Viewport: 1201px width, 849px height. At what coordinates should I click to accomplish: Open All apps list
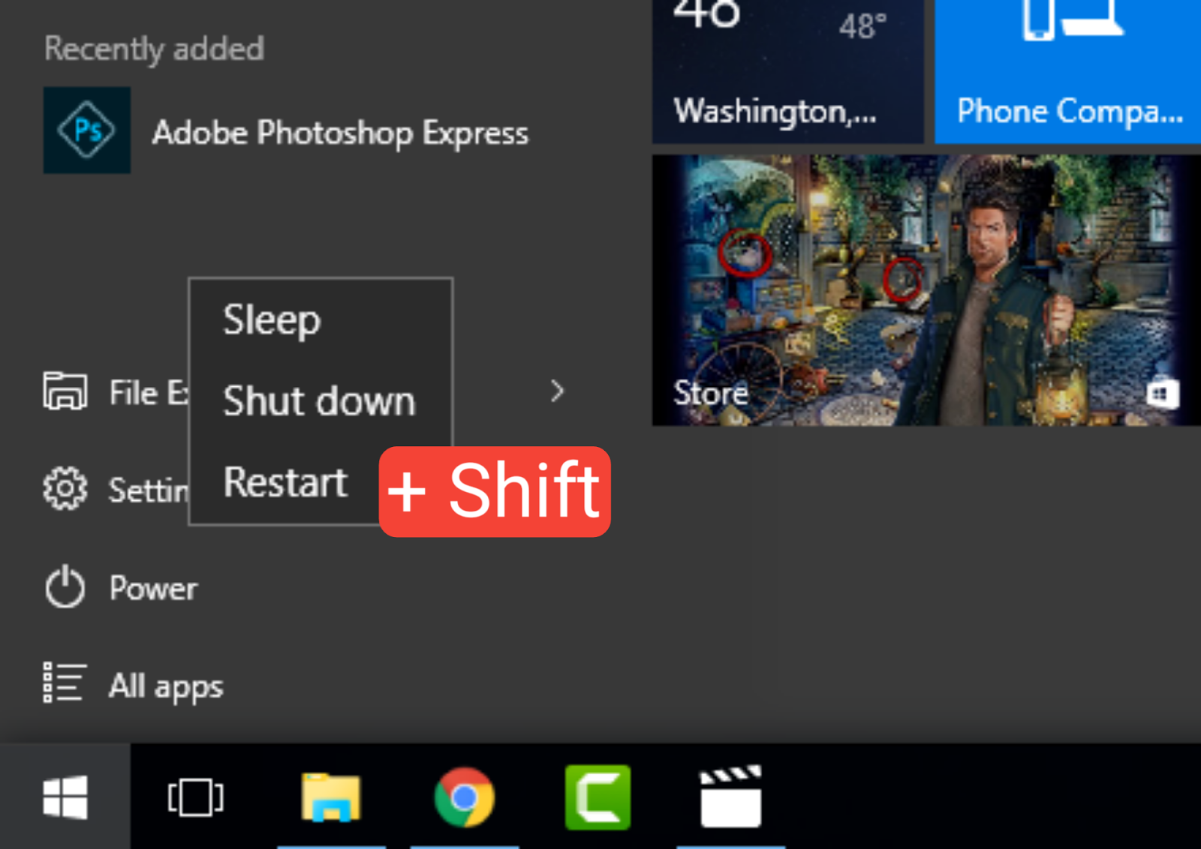(166, 686)
